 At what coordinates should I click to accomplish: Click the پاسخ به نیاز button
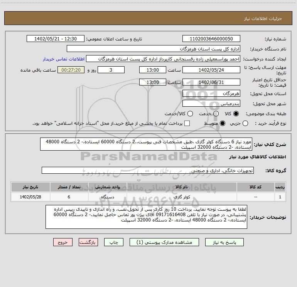224,242
